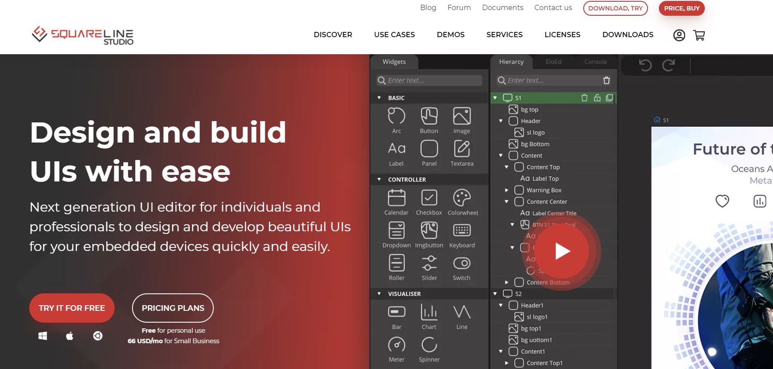This screenshot has width=773, height=369.
Task: Collapse the S2 screen tree
Action: (495, 294)
